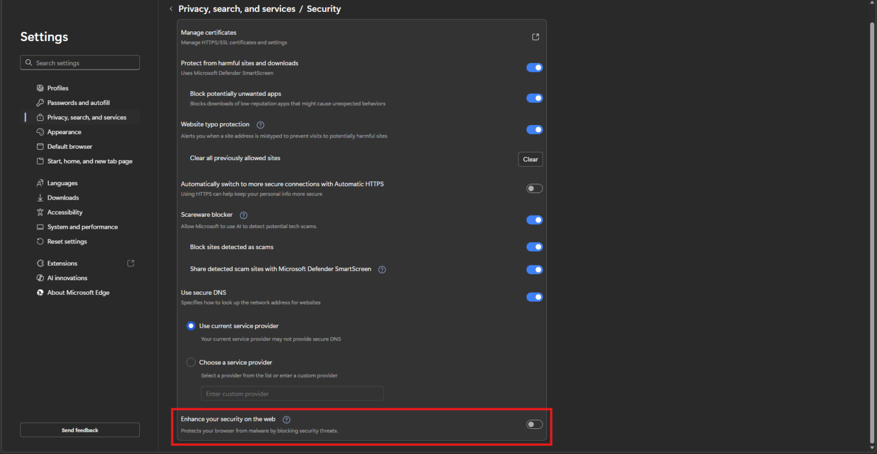
Task: Click the Reset settings icon
Action: 40,241
